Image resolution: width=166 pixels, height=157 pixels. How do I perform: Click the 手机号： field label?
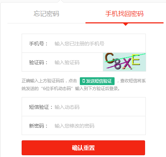coord(38,44)
